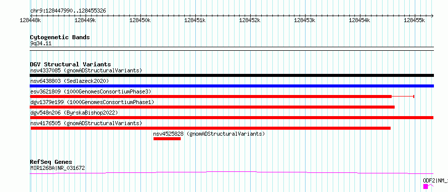The height and width of the screenshot is (192, 448).
Task: Click the 128452k ruler tick label
Action: click(x=250, y=20)
